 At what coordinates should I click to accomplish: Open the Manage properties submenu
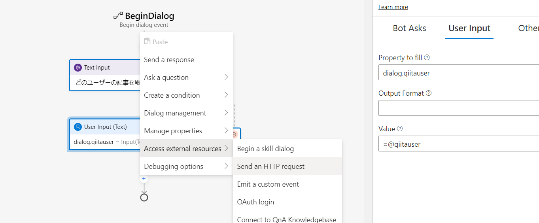[x=186, y=131]
